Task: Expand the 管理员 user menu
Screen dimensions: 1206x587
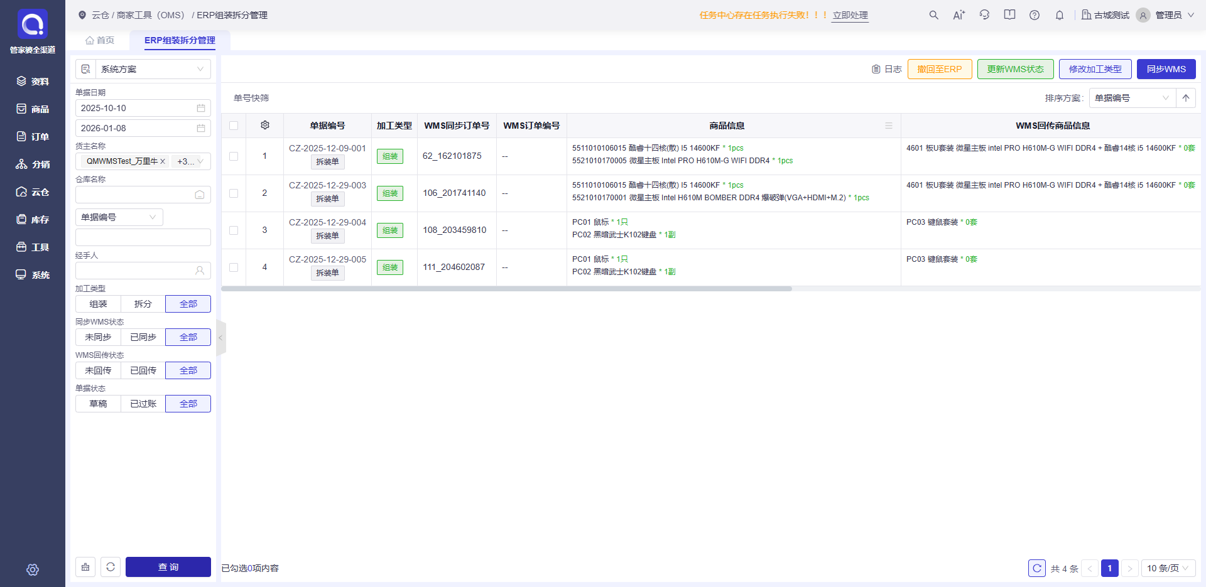Action: pos(1166,15)
